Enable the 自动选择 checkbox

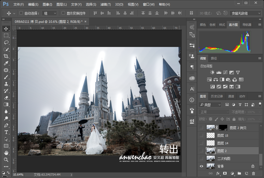(x=21, y=13)
